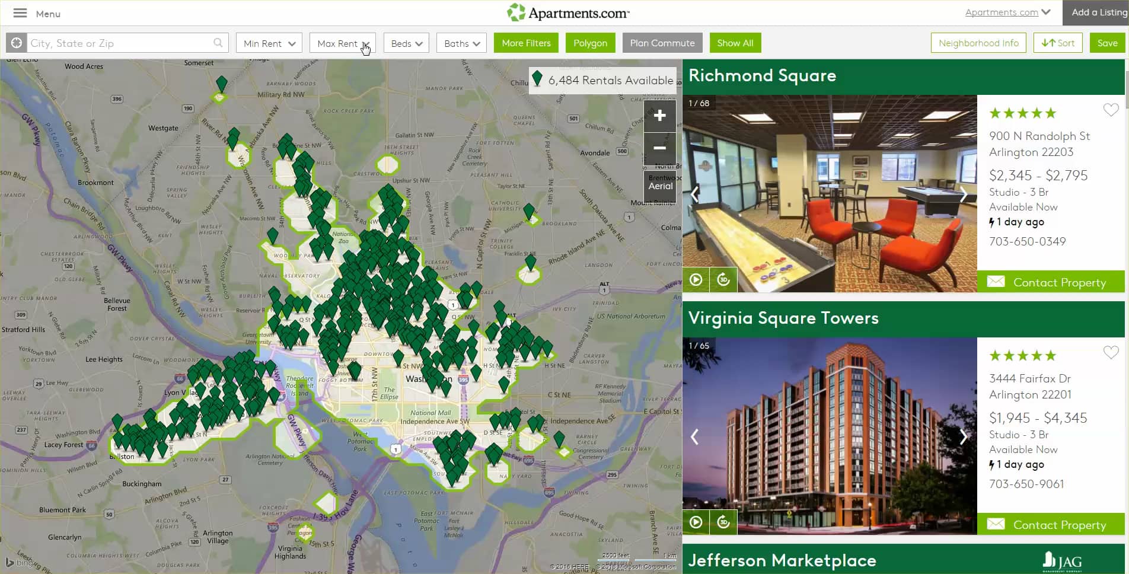Screen dimensions: 1129x574
Task: Open the Min Rent dropdown
Action: pyautogui.click(x=269, y=43)
